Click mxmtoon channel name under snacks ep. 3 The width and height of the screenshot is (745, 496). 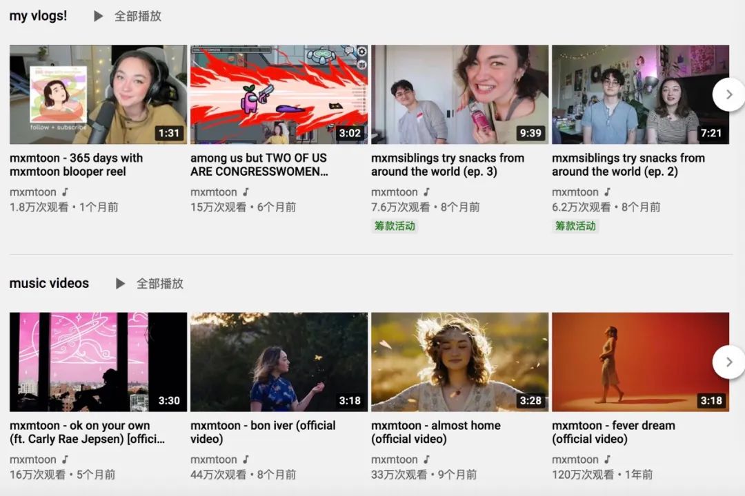point(395,192)
